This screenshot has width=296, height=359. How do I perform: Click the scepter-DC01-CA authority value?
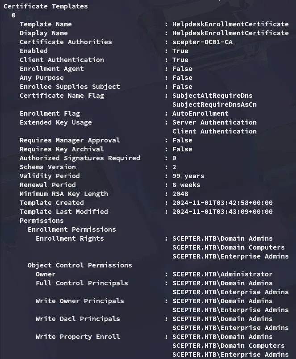point(202,42)
